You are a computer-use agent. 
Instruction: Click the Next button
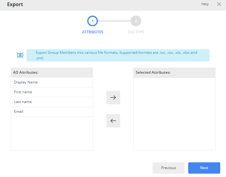click(204, 168)
